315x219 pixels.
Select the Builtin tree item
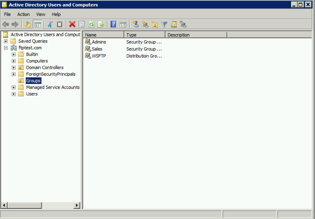[x=32, y=54]
